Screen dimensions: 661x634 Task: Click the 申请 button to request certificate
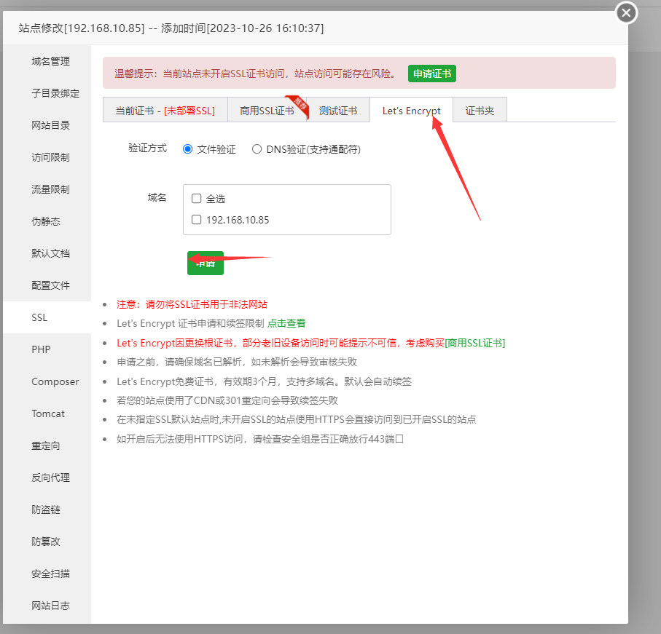(x=205, y=263)
